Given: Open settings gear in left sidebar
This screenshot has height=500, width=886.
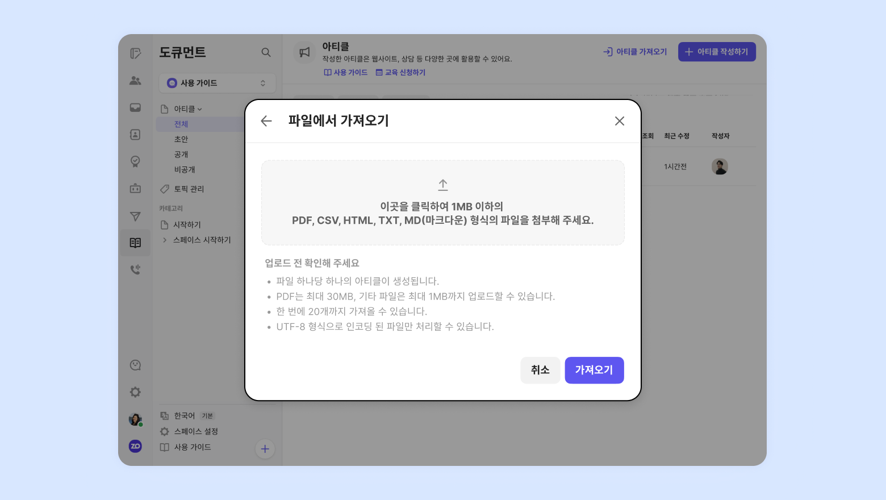Looking at the screenshot, I should [x=135, y=392].
